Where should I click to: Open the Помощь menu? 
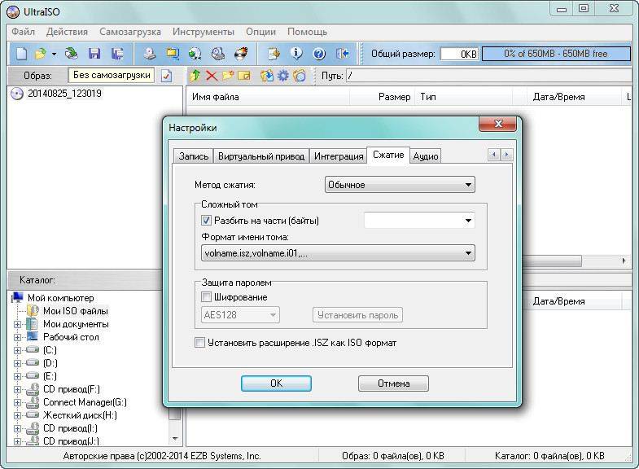307,32
